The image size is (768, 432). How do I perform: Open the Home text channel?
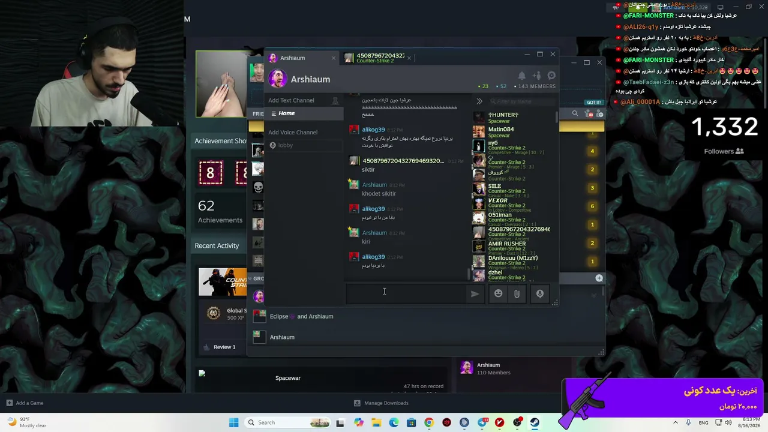pos(305,113)
